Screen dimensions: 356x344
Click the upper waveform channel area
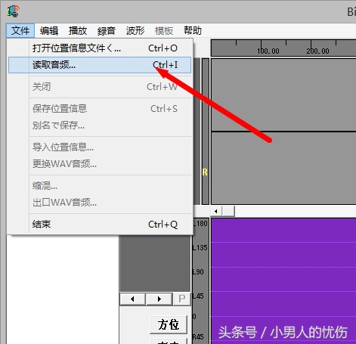click(283, 95)
